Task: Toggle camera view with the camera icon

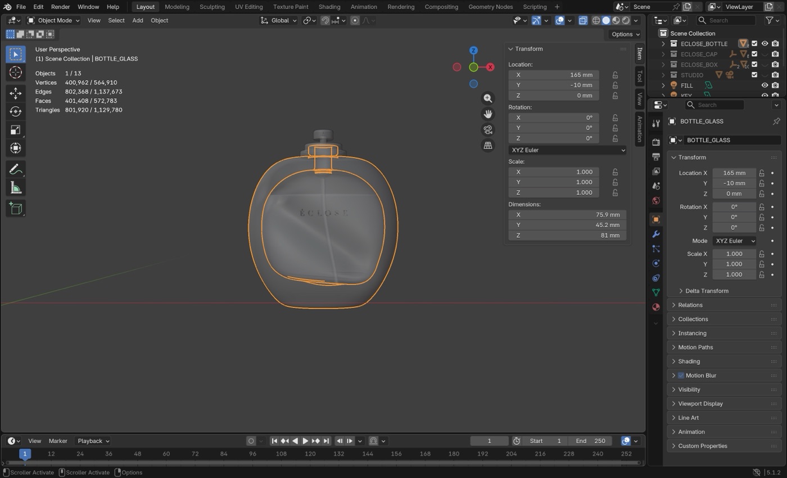Action: point(488,130)
